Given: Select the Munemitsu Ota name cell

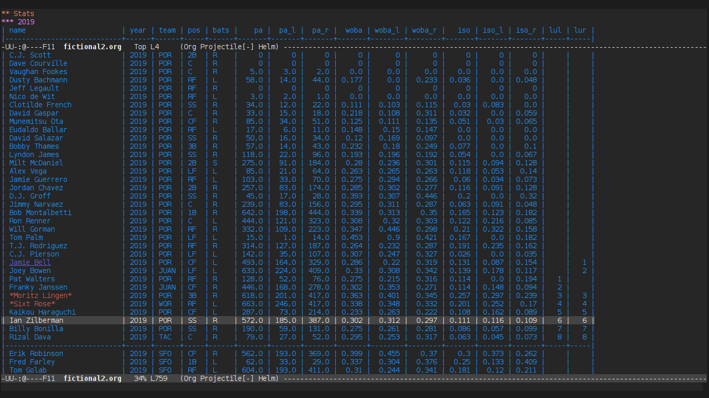Looking at the screenshot, I should pyautogui.click(x=36, y=121).
